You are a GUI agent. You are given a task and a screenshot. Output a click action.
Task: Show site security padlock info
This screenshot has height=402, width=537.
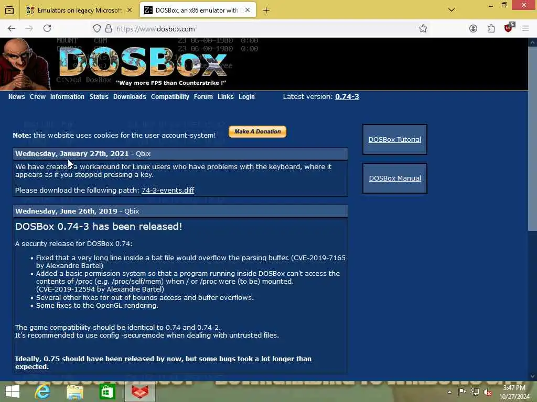[109, 28]
